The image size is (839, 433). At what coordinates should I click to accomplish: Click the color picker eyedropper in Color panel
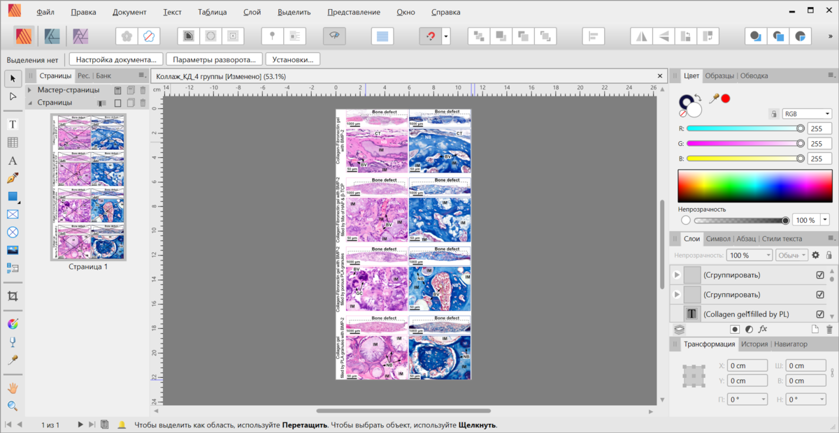click(715, 98)
